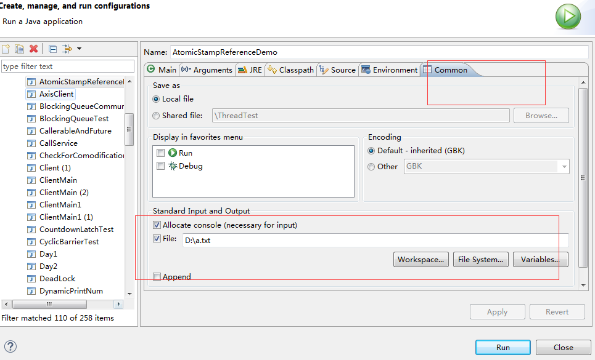Click the Java icon beside ClientMain1
The width and height of the screenshot is (595, 360).
32,205
